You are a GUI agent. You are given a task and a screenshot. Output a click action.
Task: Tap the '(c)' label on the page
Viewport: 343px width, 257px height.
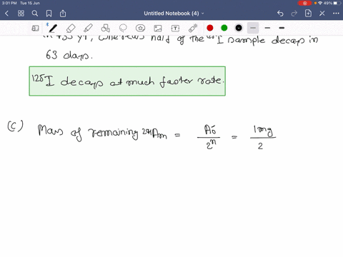point(15,126)
